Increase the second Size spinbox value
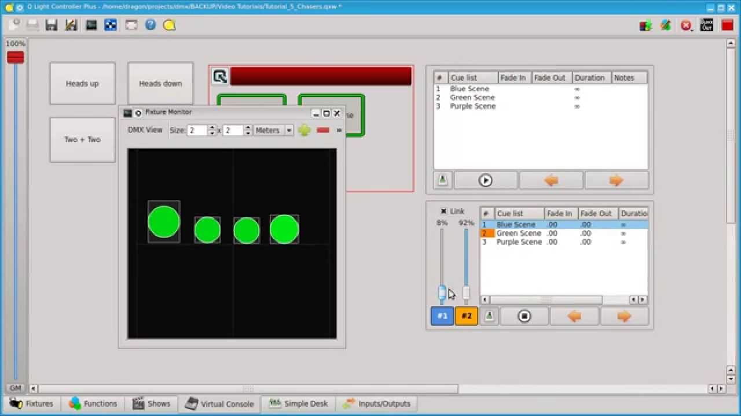The width and height of the screenshot is (741, 416). click(248, 127)
